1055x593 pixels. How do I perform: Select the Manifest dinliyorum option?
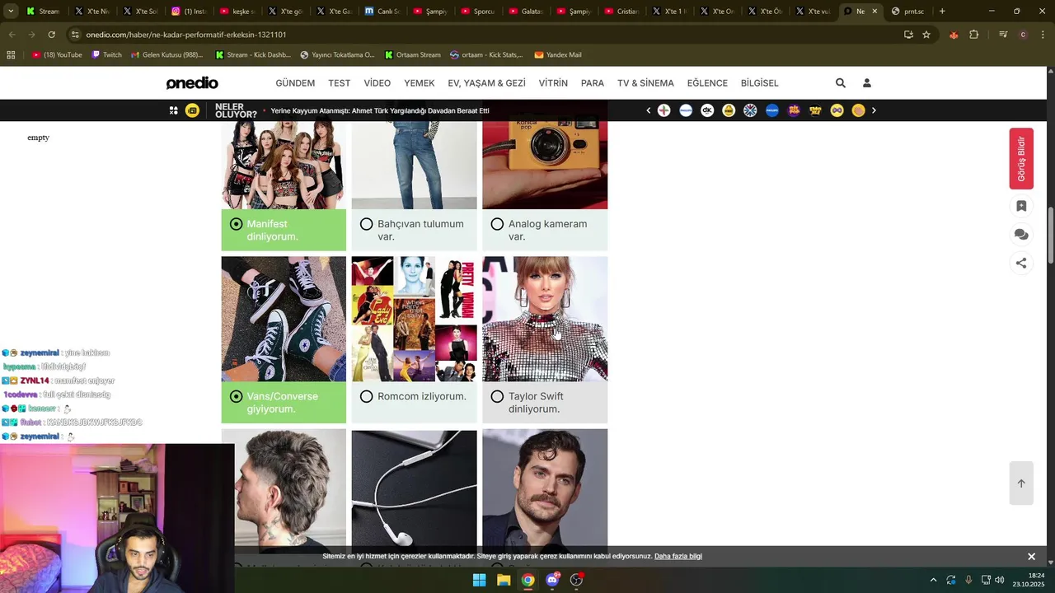pyautogui.click(x=284, y=230)
